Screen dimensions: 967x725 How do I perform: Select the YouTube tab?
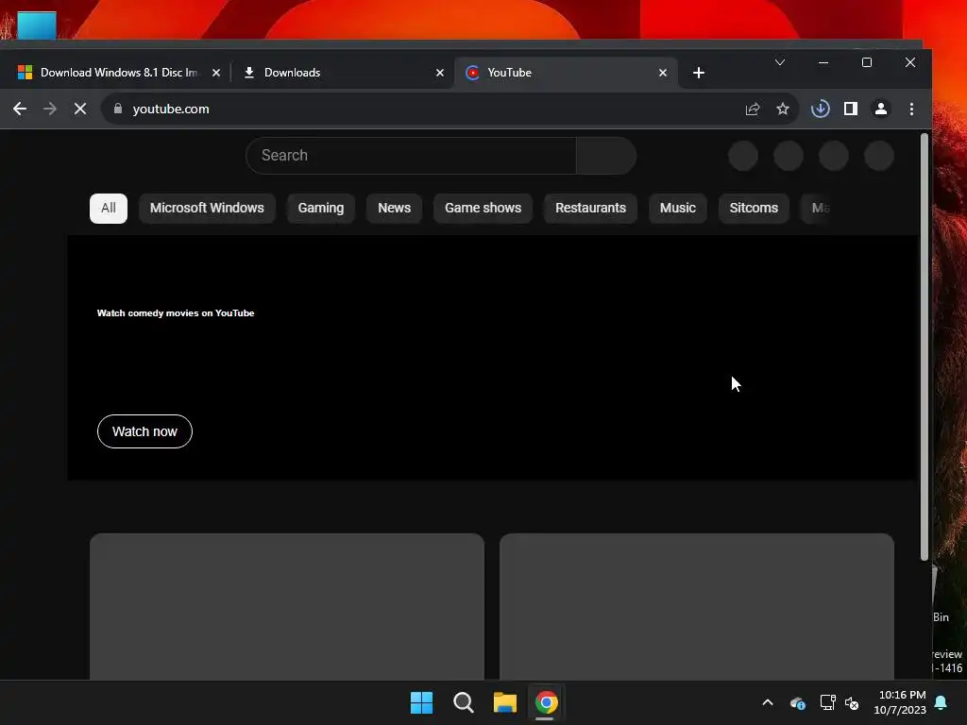tap(566, 73)
